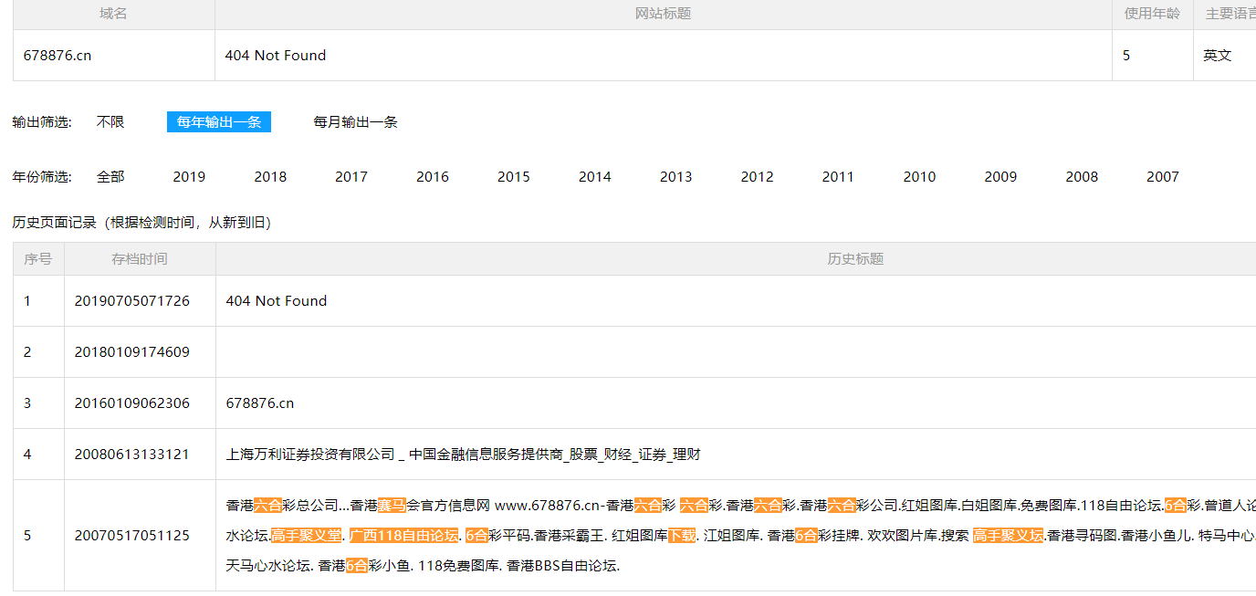Select 全部 in the year filter row
1256x596 pixels.
(111, 176)
